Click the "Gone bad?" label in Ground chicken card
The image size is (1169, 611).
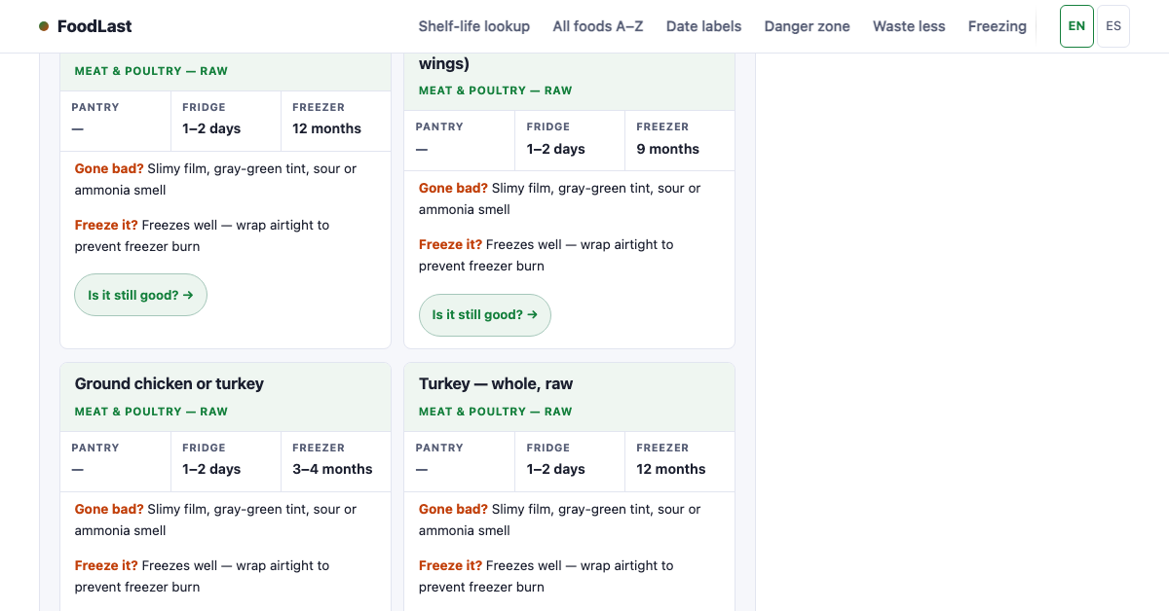click(x=109, y=509)
